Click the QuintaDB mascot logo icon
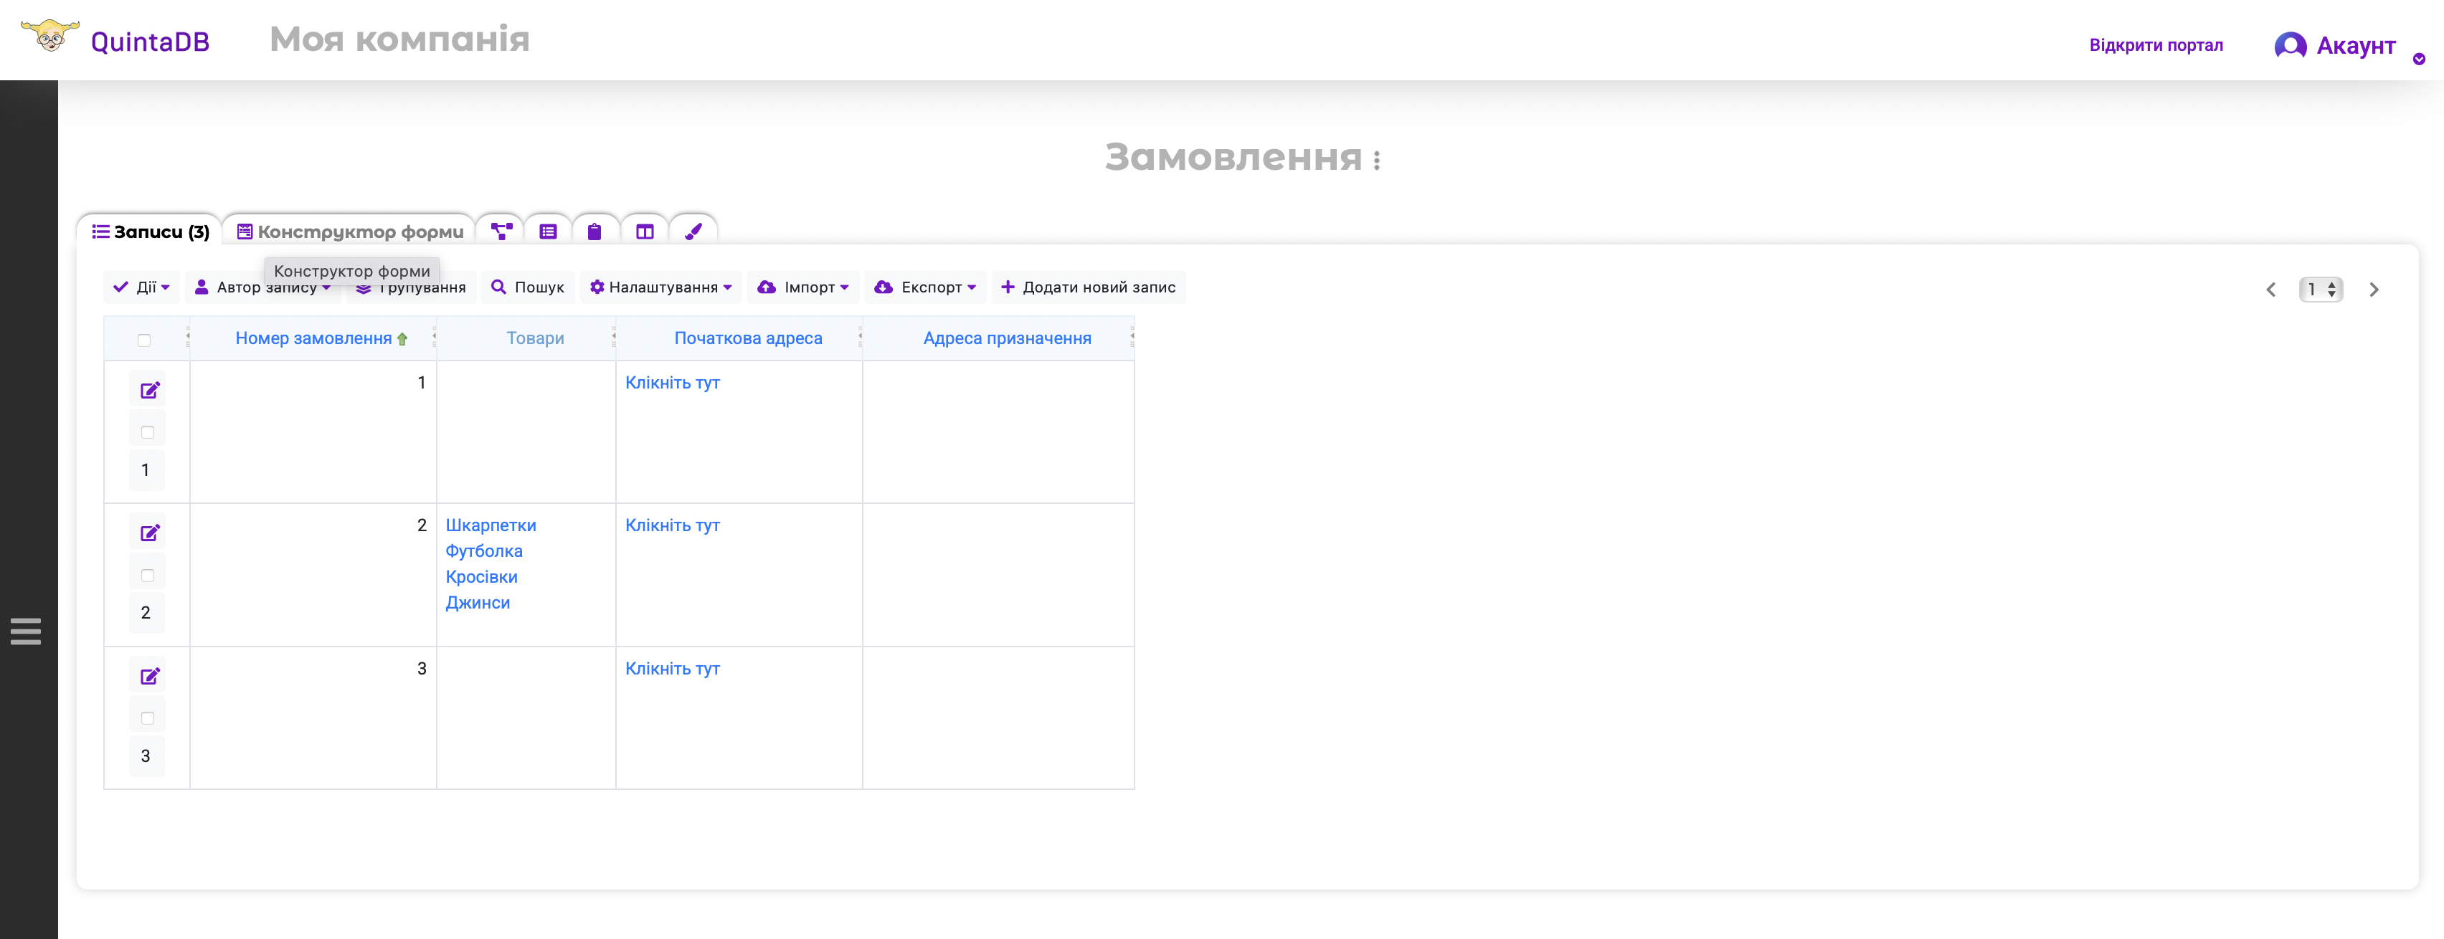This screenshot has height=939, width=2444. coord(49,36)
